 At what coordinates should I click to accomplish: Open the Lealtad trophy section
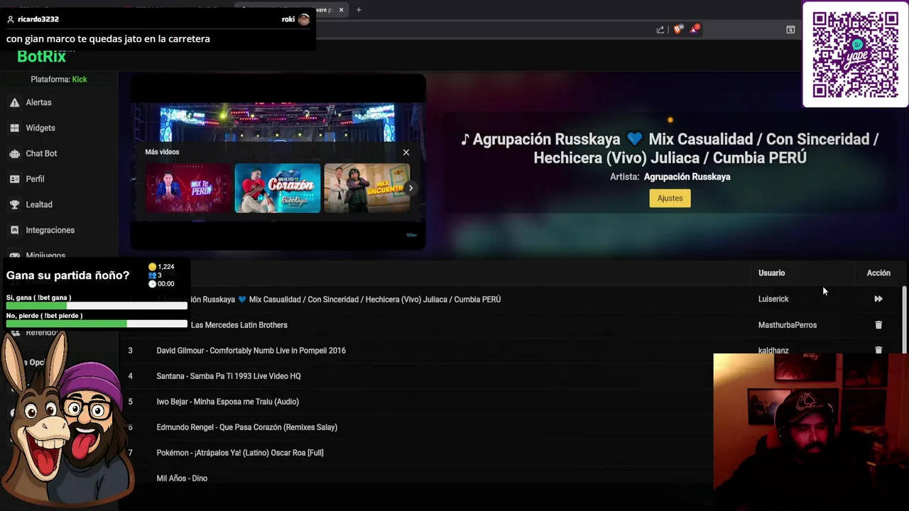point(38,204)
